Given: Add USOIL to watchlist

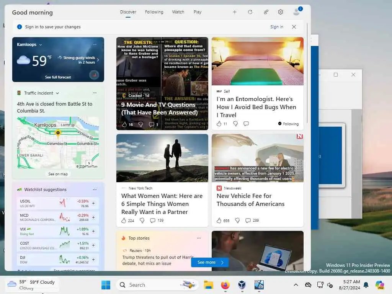Looking at the screenshot, I should 93,203.
